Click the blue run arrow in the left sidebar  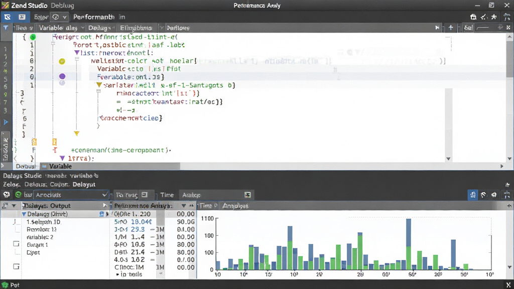[x=6, y=122]
